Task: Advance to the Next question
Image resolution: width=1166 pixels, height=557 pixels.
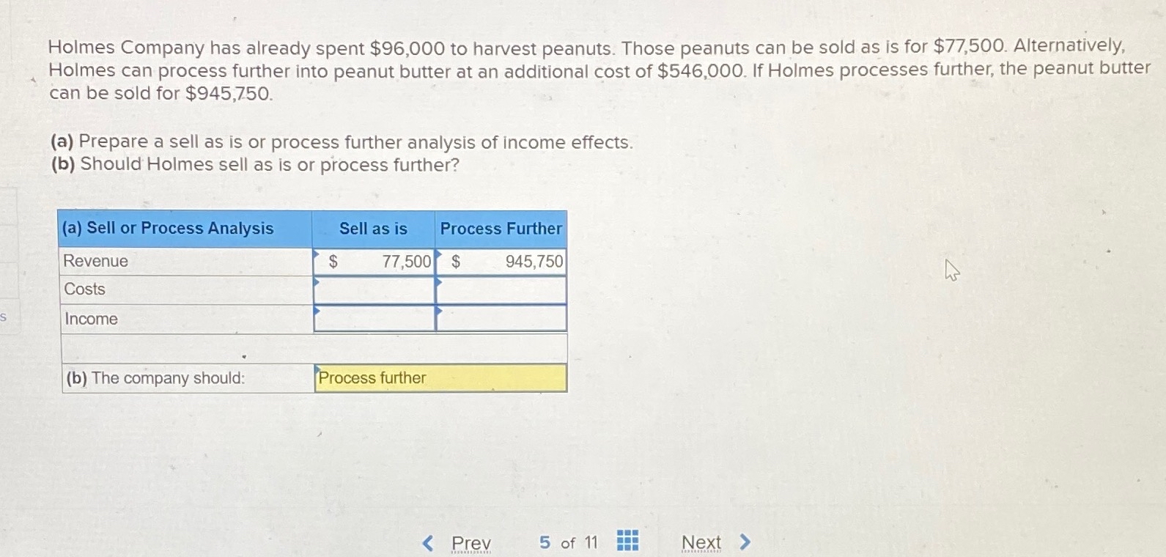Action: (702, 541)
